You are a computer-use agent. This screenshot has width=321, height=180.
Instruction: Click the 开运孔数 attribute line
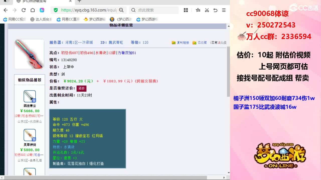pyautogui.click(x=68, y=152)
